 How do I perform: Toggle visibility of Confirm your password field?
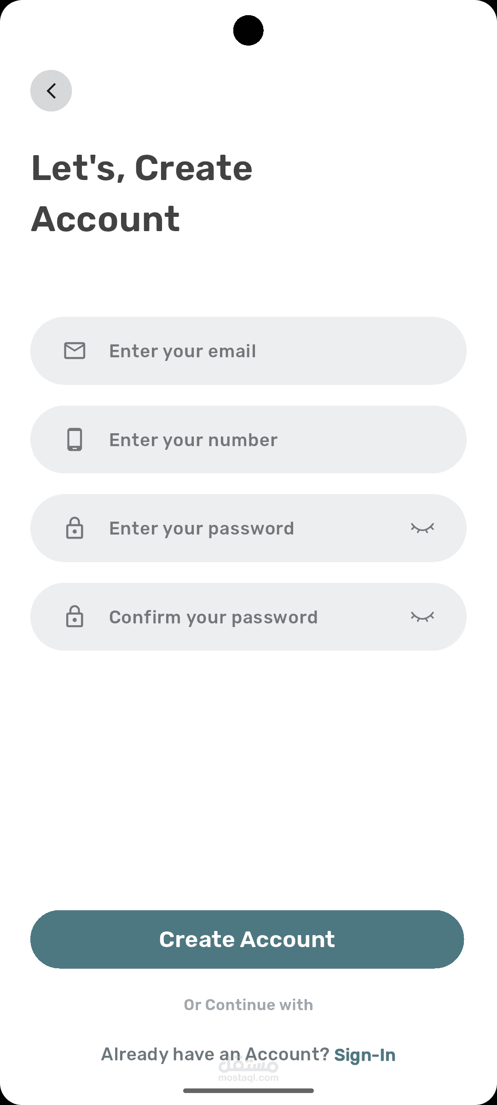422,617
